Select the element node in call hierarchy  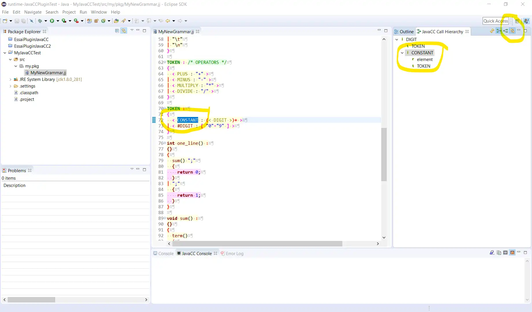pyautogui.click(x=425, y=60)
